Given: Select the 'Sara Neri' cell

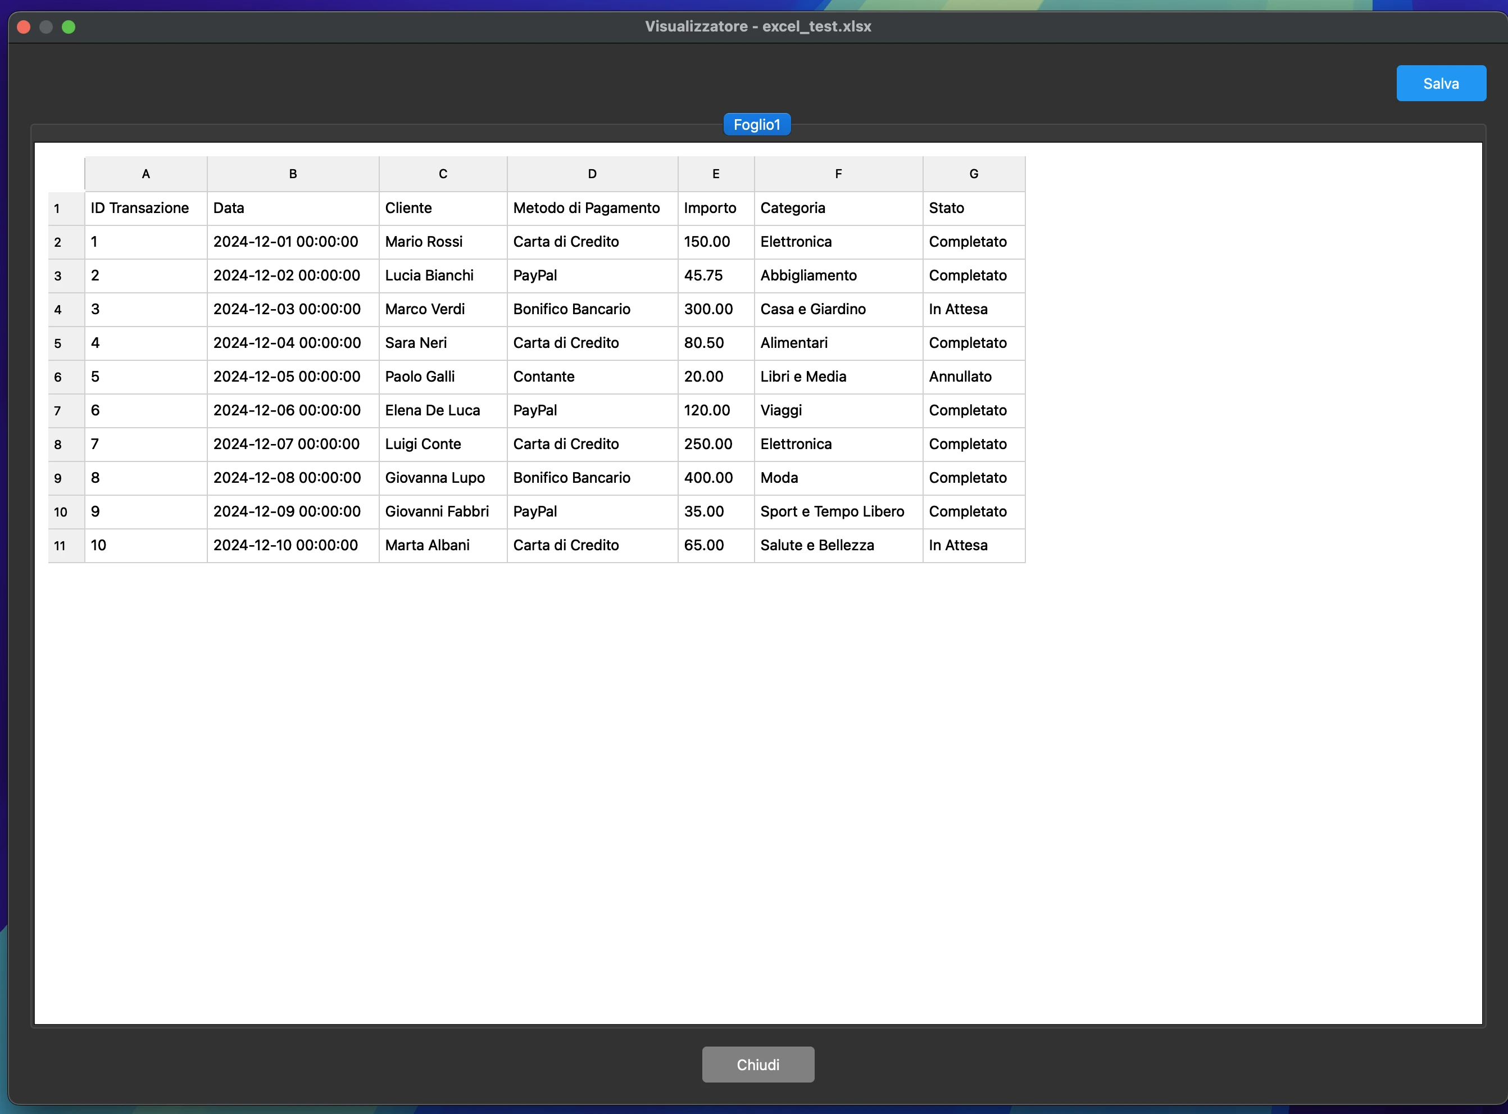Looking at the screenshot, I should [x=443, y=342].
